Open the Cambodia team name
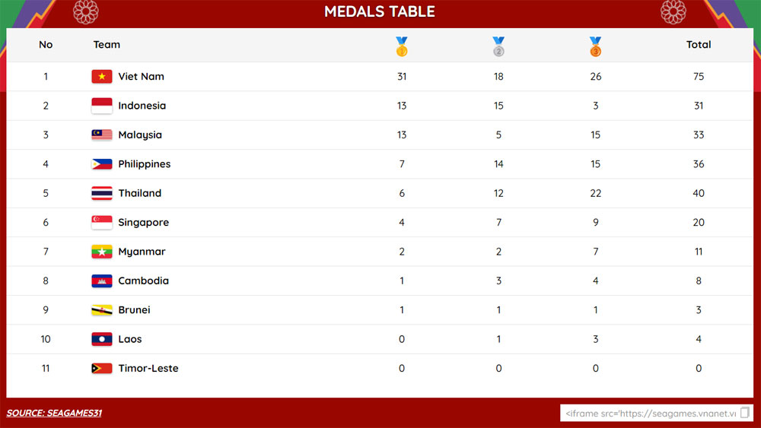Viewport: 761px width, 428px height. pyautogui.click(x=144, y=281)
